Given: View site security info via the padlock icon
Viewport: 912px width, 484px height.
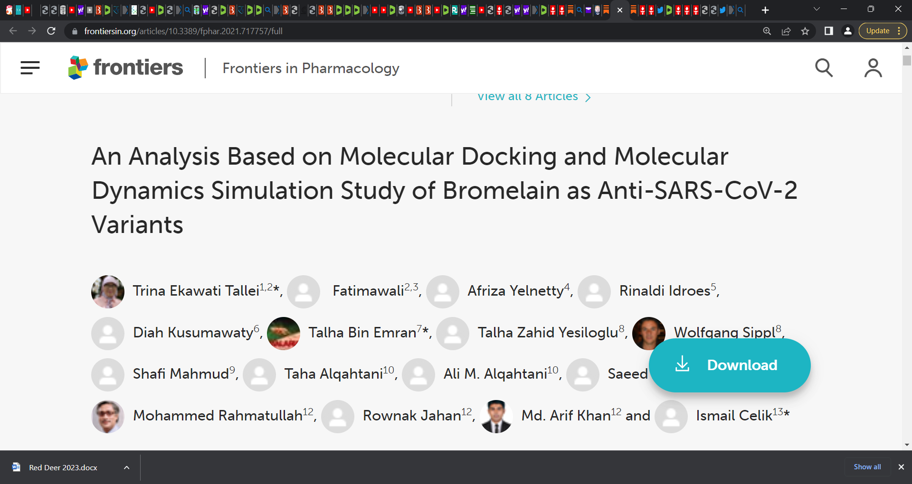Looking at the screenshot, I should 74,31.
